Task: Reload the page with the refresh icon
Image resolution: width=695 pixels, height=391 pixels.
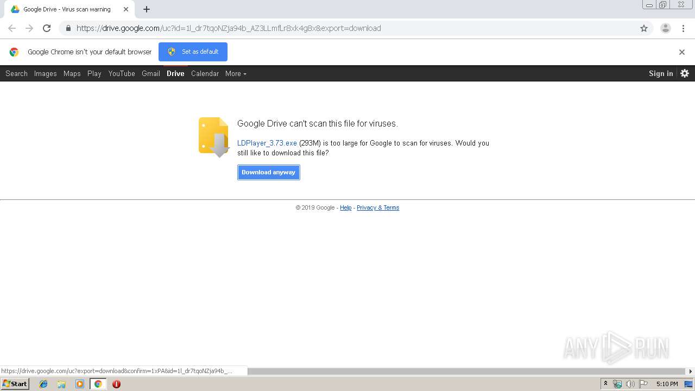Action: [47, 28]
